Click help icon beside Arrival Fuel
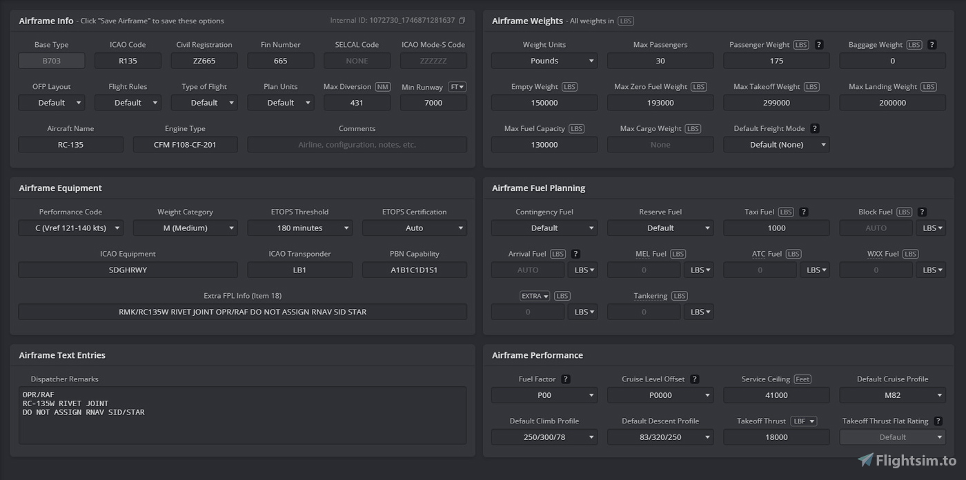 coord(576,254)
